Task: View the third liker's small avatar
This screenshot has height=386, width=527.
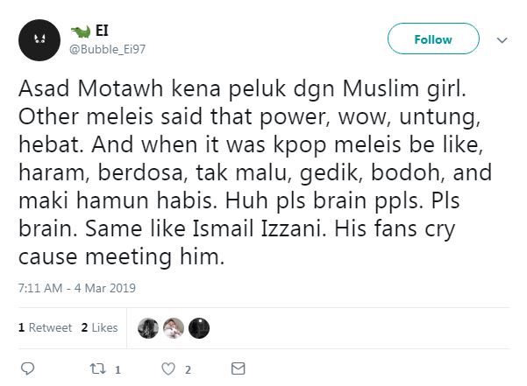Action: click(x=200, y=327)
